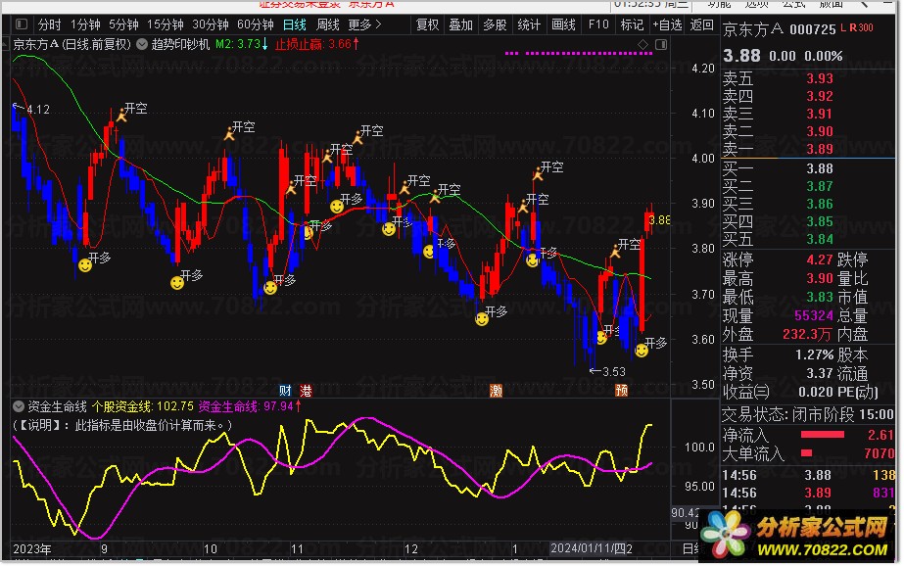The height and width of the screenshot is (566, 904).
Task: Click the 现量 55324 value
Action: [814, 316]
